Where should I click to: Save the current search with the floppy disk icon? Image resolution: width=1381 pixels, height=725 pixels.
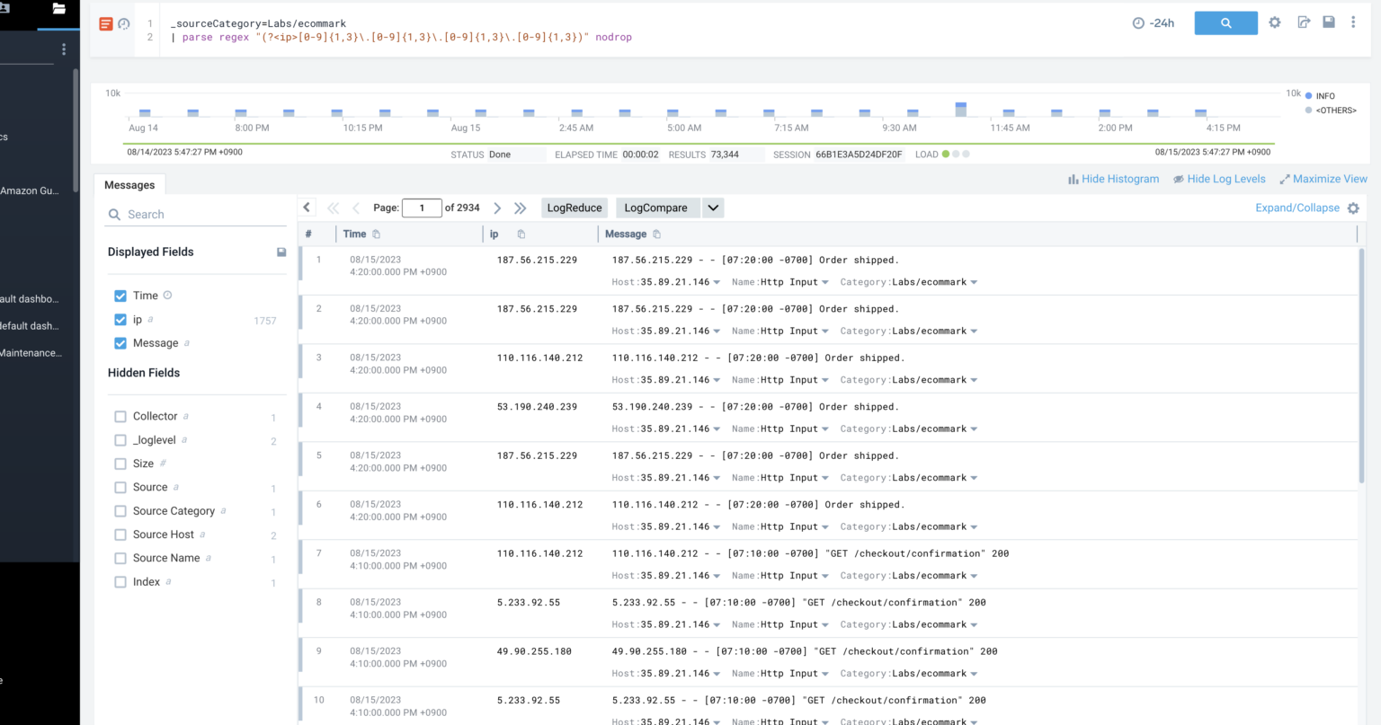[x=1329, y=22]
